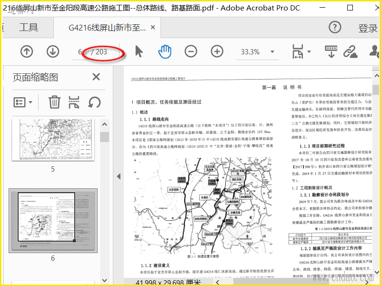This screenshot has width=381, height=286.
Task: Collapse the navigation pane with left arrow
Action: pos(118,176)
